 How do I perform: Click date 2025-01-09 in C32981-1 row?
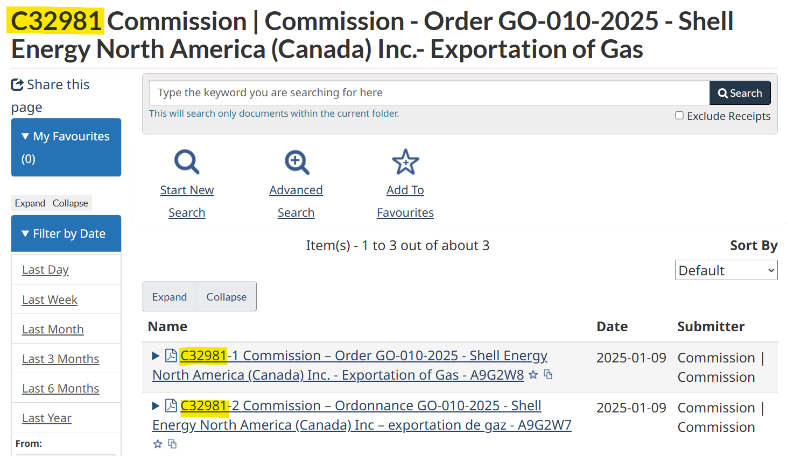click(631, 358)
